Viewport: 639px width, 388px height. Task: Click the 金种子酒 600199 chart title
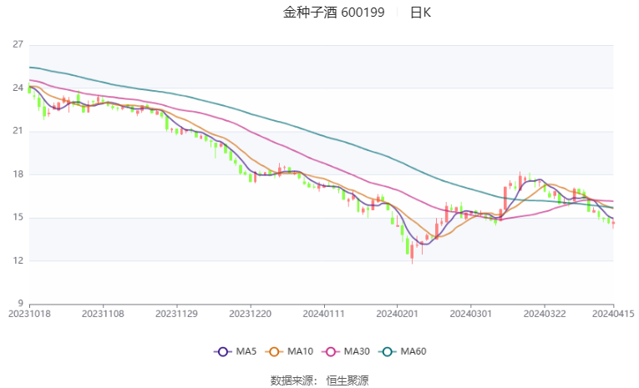pyautogui.click(x=333, y=13)
